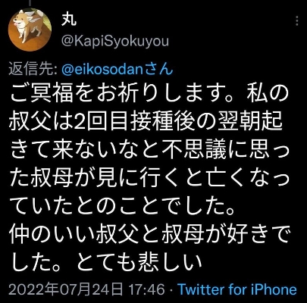Click the 返信先 reply-to label

coord(33,70)
